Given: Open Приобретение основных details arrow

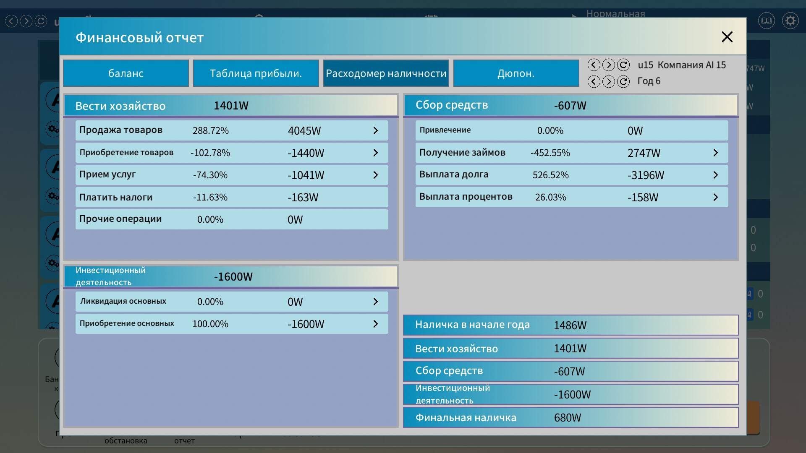Looking at the screenshot, I should click(x=375, y=324).
